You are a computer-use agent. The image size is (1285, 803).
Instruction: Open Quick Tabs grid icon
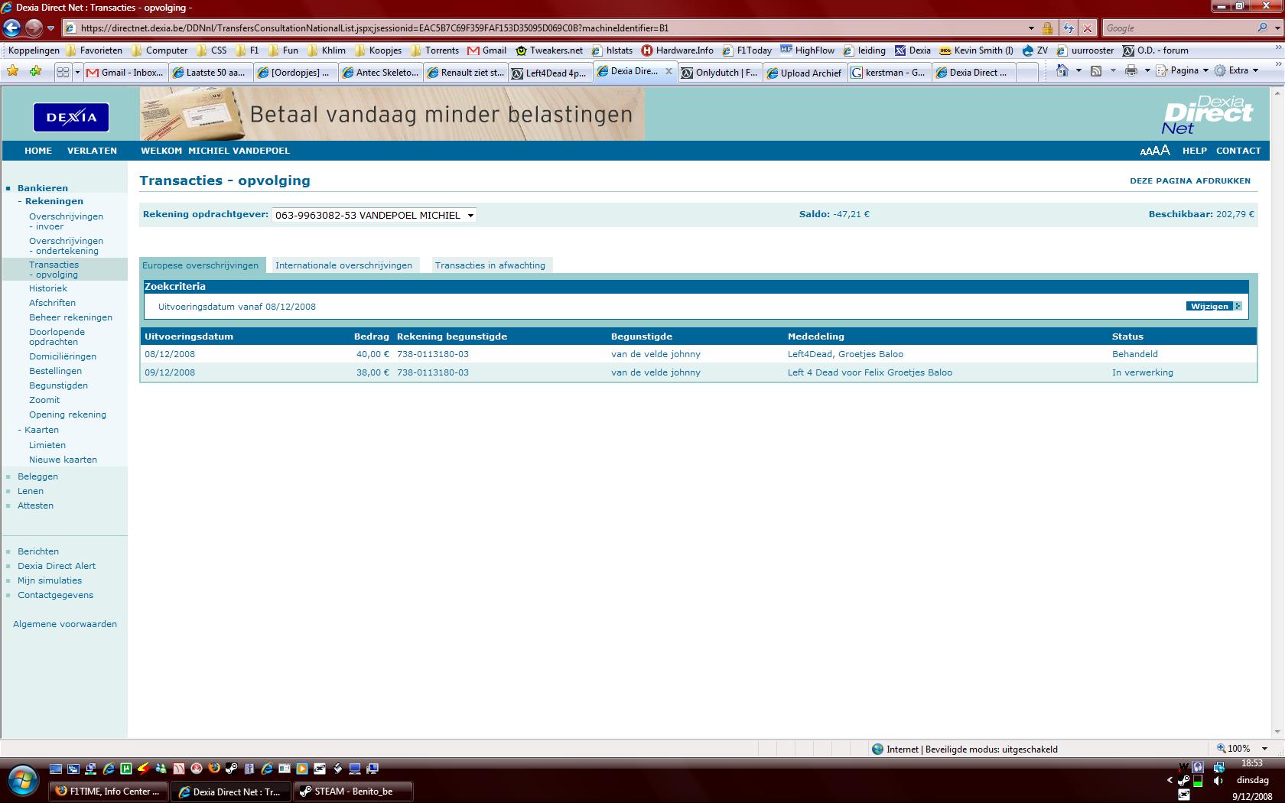coord(63,73)
